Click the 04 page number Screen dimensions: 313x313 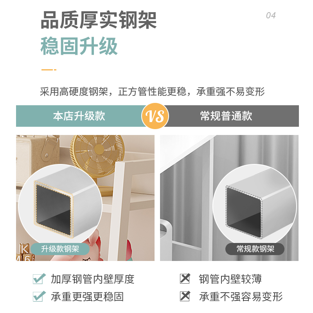[271, 15]
